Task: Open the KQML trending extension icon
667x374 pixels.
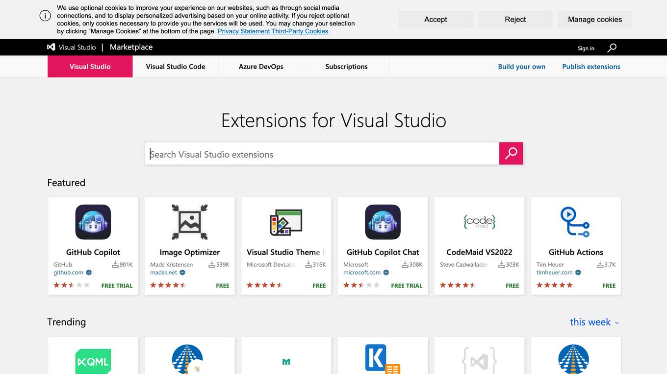Action: (93, 361)
